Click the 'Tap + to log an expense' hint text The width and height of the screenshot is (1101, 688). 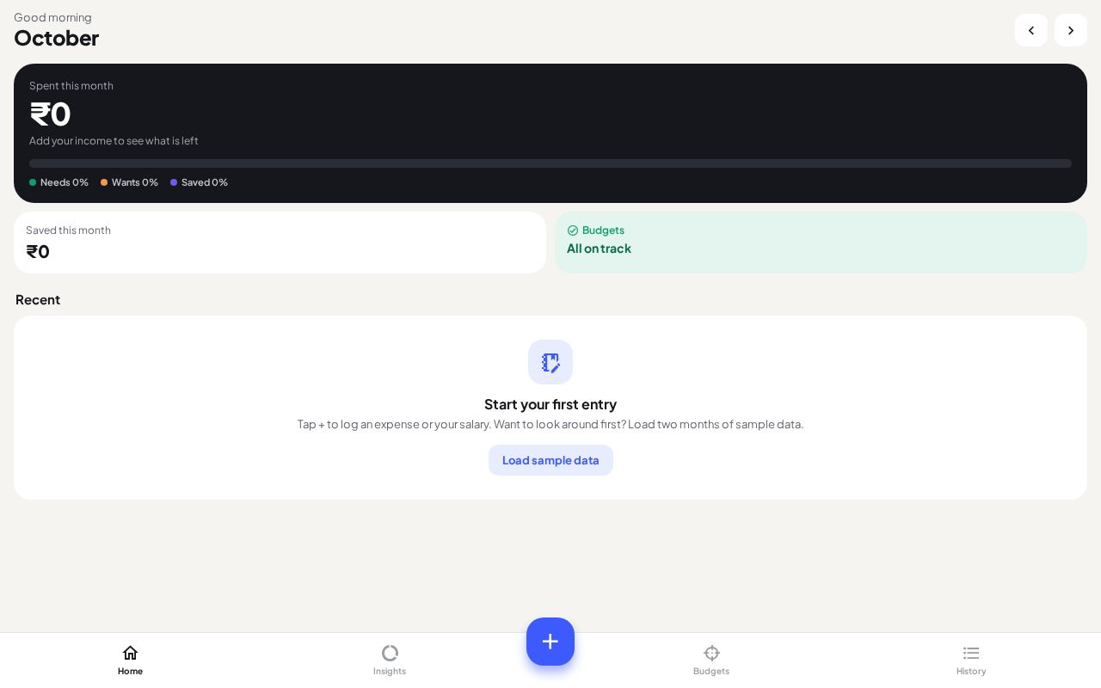pos(550,424)
